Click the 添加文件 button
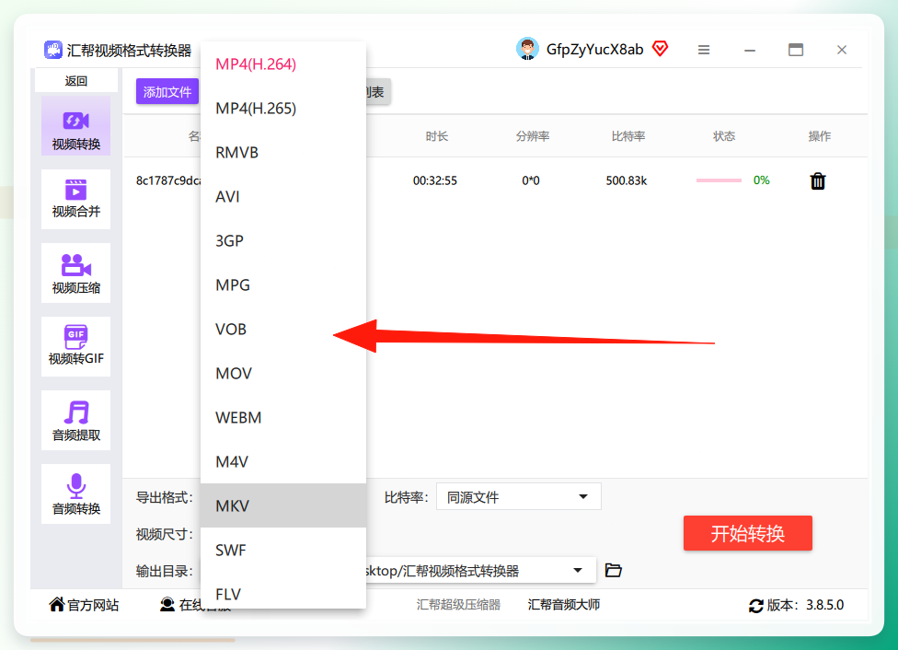The image size is (898, 650). pos(167,92)
